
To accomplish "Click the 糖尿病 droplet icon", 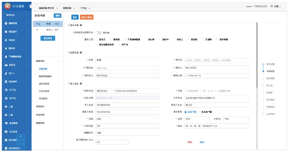I will click(6, 48).
